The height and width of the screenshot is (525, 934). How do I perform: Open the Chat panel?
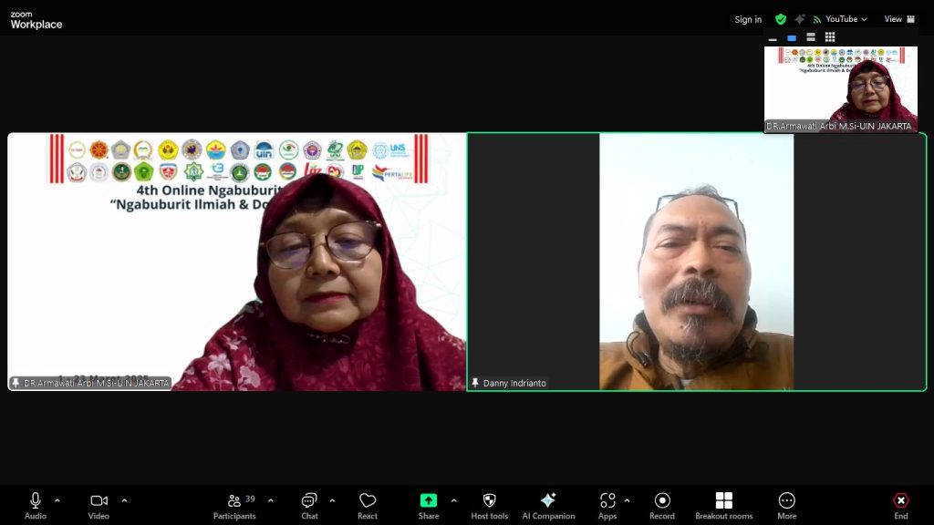pyautogui.click(x=309, y=506)
